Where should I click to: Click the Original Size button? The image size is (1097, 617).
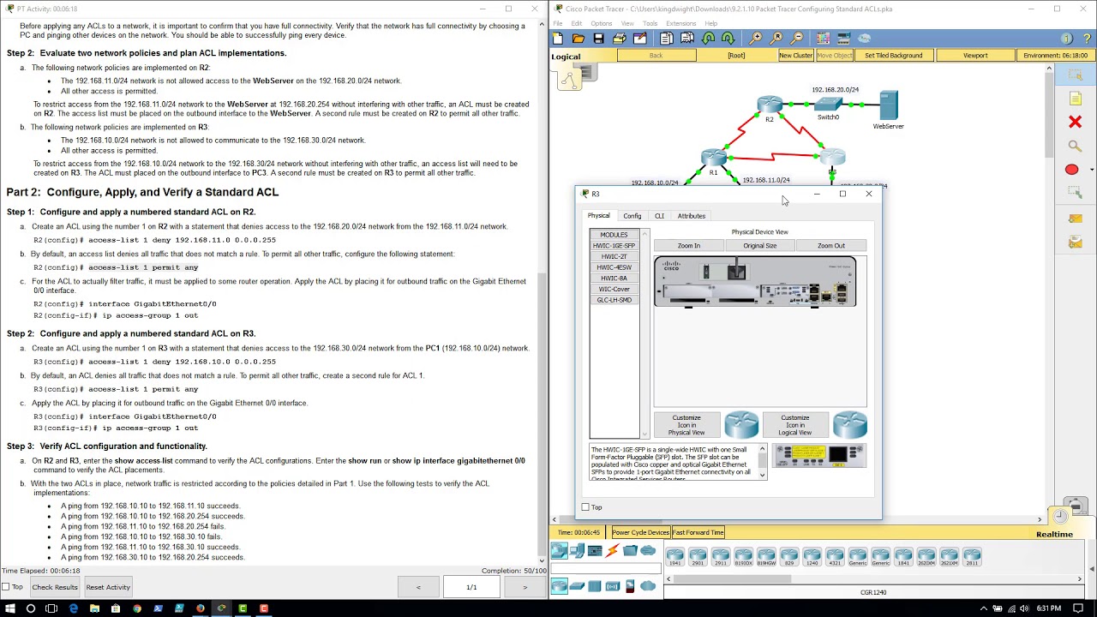pos(759,246)
